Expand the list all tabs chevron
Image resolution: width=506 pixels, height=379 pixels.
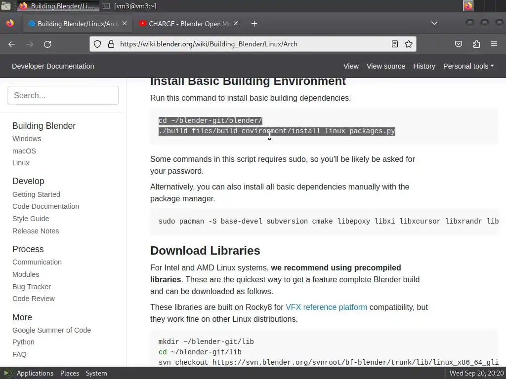pos(434,23)
